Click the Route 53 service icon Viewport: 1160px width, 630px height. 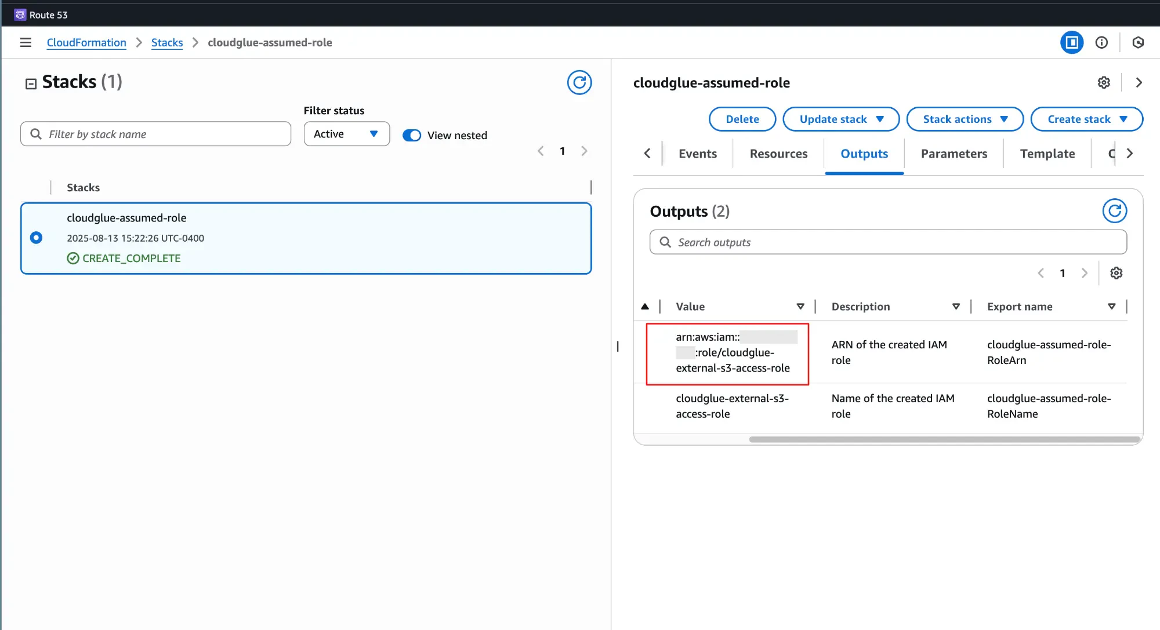(x=20, y=14)
